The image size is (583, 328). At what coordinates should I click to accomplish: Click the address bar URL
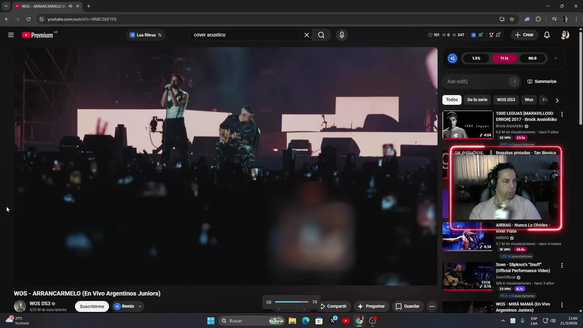82,19
